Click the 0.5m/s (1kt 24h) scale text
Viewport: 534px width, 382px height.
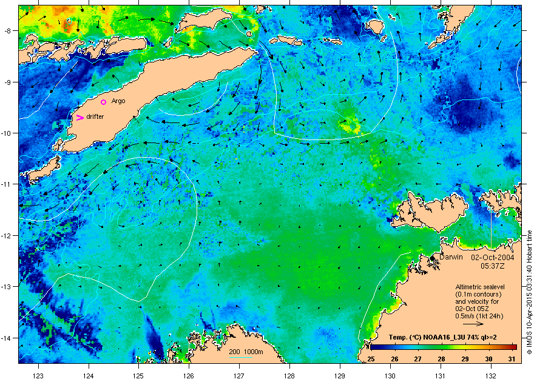[479, 316]
